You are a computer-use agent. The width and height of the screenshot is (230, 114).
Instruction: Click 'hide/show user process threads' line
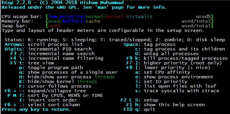click(x=71, y=77)
